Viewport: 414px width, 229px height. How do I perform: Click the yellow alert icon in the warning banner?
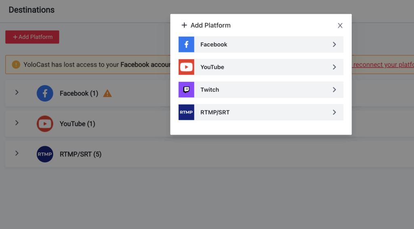click(x=16, y=65)
